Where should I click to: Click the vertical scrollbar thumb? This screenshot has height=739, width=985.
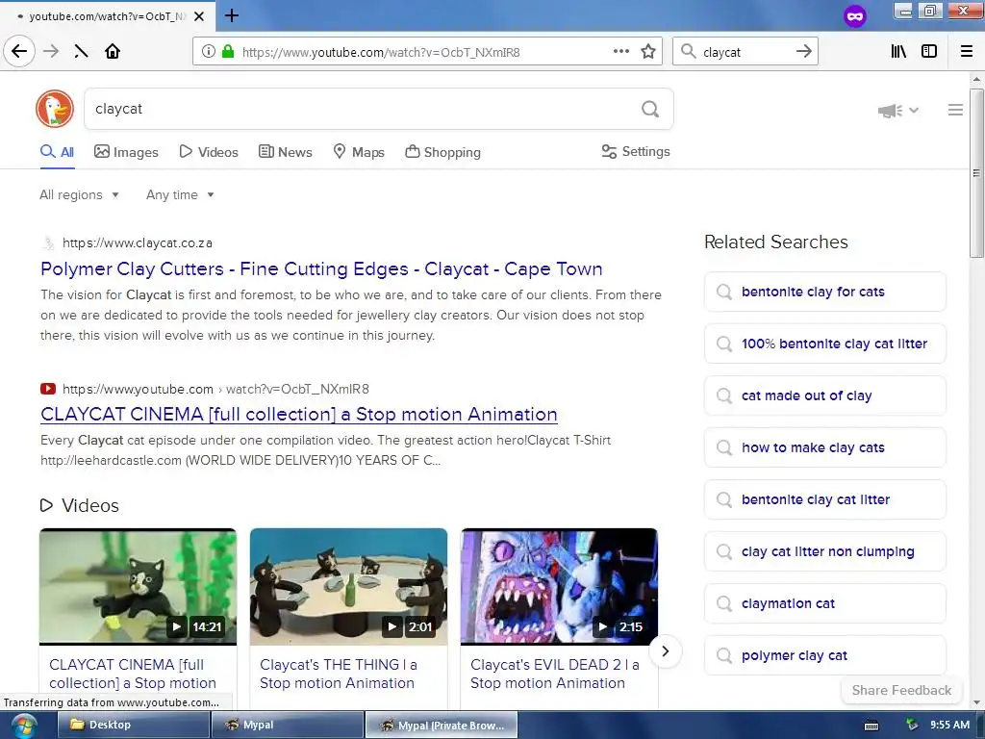pyautogui.click(x=975, y=173)
